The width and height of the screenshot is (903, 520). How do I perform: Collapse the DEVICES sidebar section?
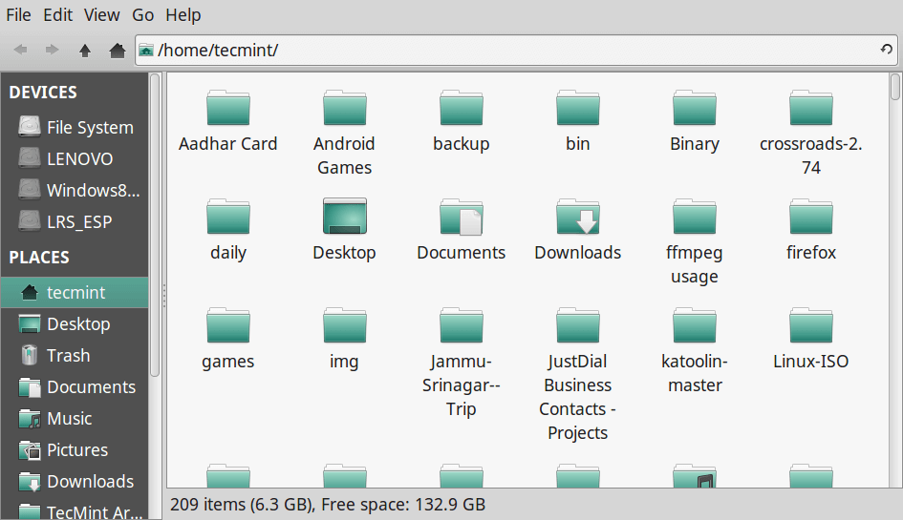pyautogui.click(x=43, y=93)
